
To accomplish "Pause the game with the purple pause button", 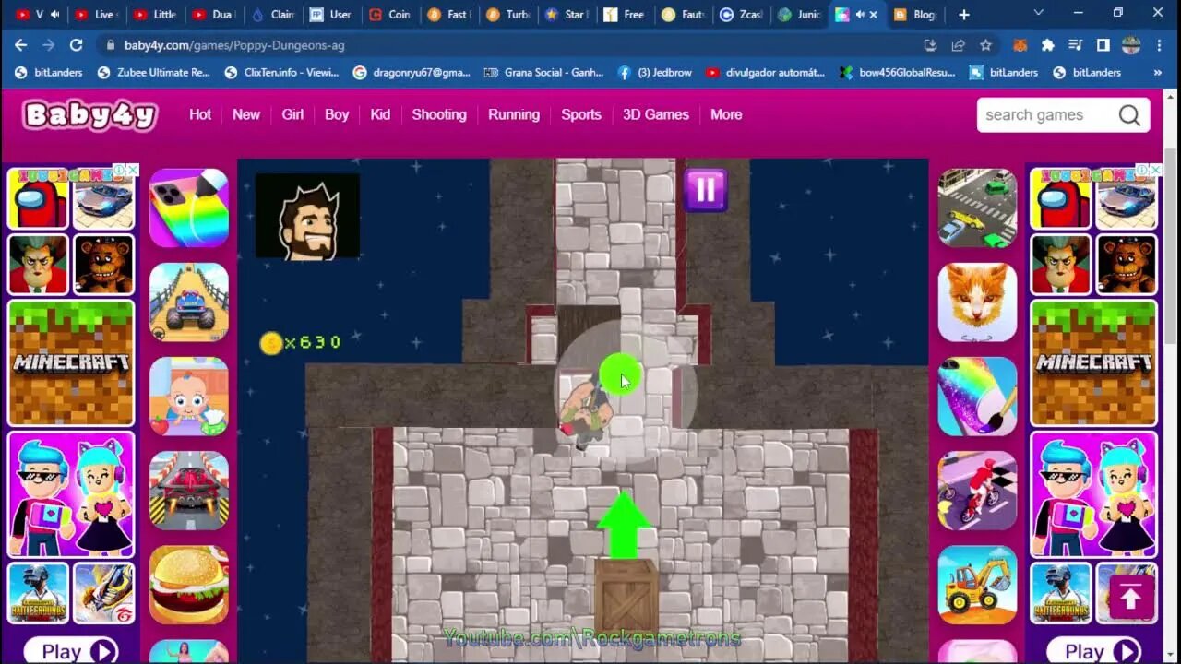I will coord(706,189).
